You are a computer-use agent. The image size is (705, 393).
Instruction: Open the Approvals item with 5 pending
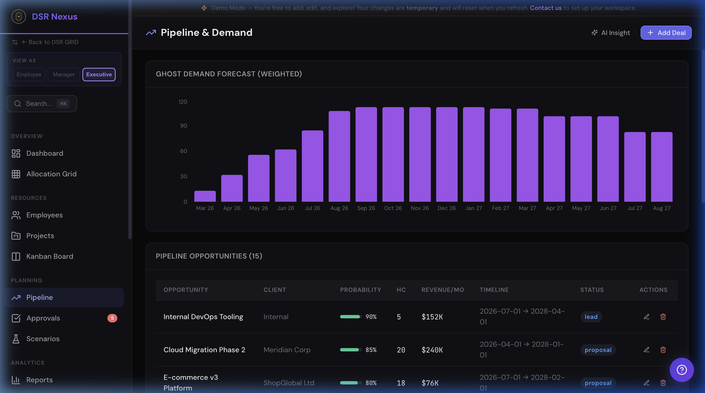[x=43, y=318]
